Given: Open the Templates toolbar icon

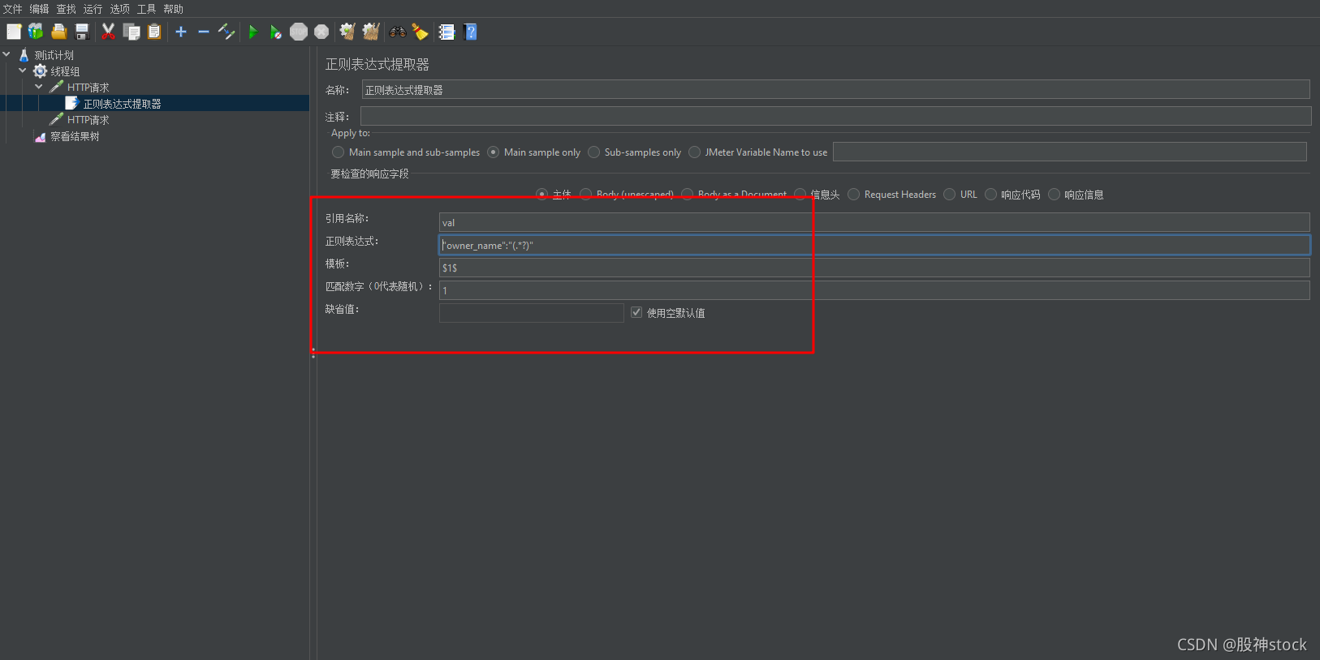Looking at the screenshot, I should (36, 32).
